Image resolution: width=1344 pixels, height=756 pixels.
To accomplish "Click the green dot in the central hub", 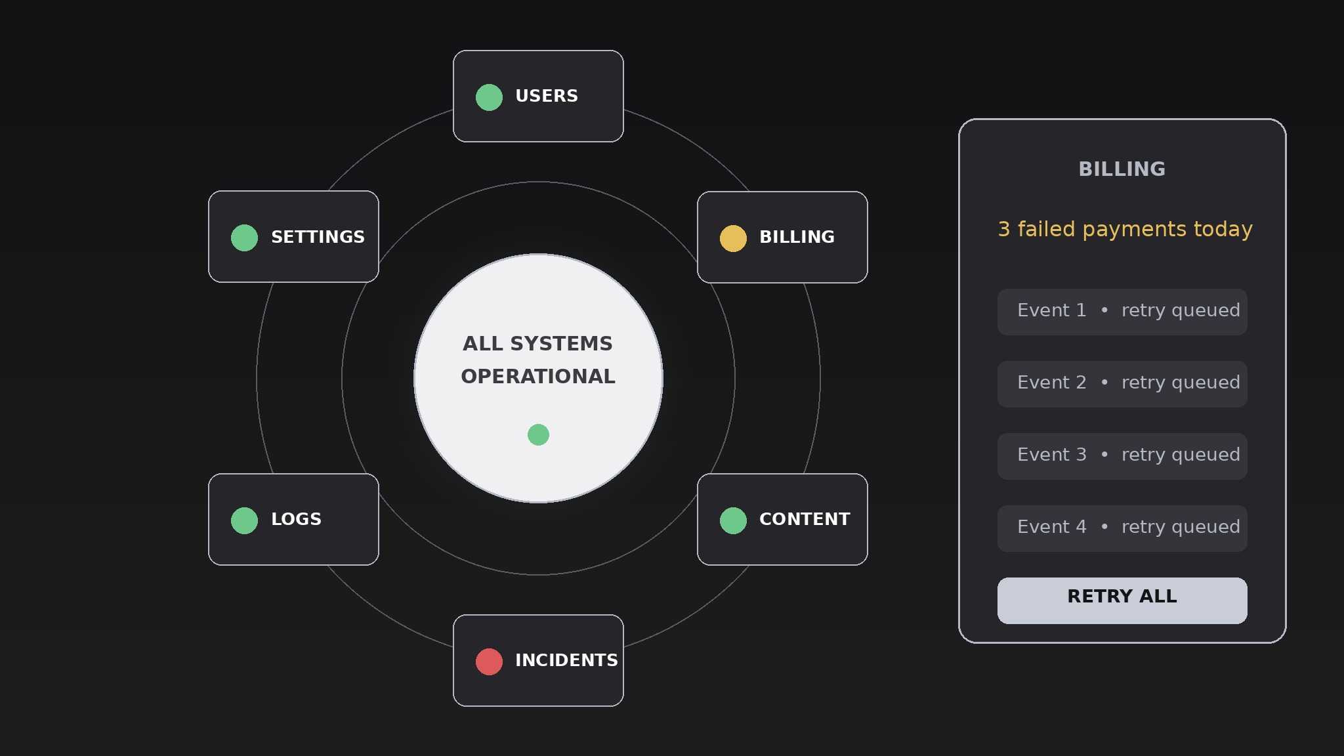I will tap(538, 434).
